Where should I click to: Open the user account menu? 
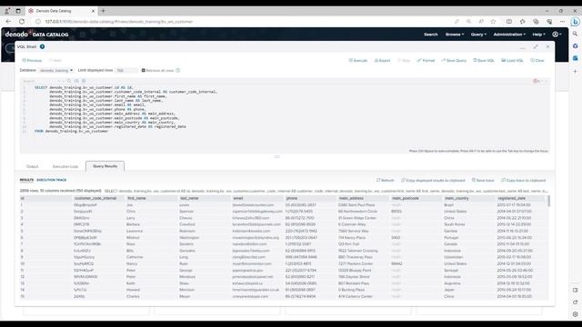pos(557,35)
